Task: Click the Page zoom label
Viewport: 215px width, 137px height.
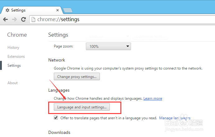Action: (x=63, y=46)
